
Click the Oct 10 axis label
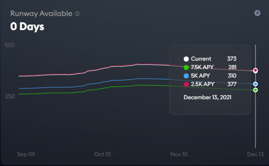103,154
